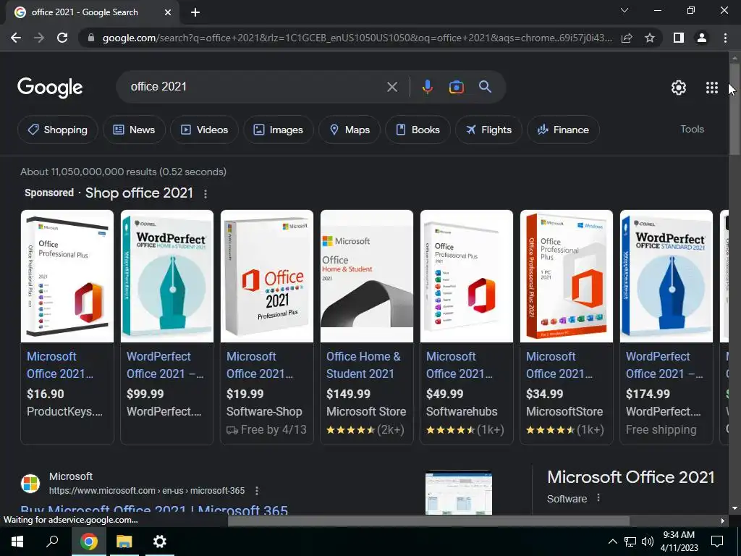
Task: Open the $16.90 Office Professional Plus box image
Action: (67, 276)
